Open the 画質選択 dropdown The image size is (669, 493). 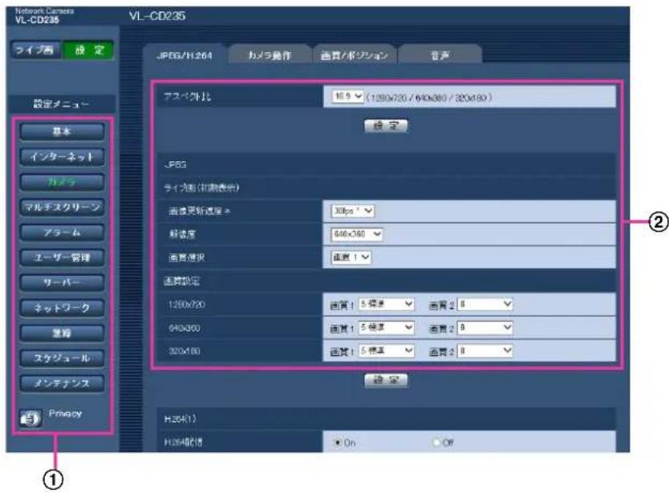(x=351, y=257)
